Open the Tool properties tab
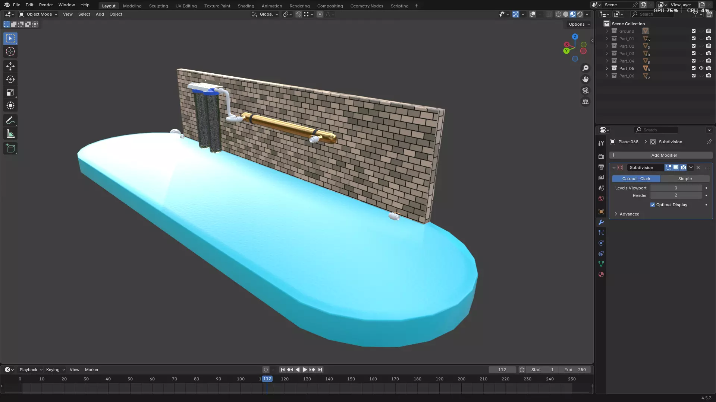Viewport: 716px width, 402px height. pos(601,143)
